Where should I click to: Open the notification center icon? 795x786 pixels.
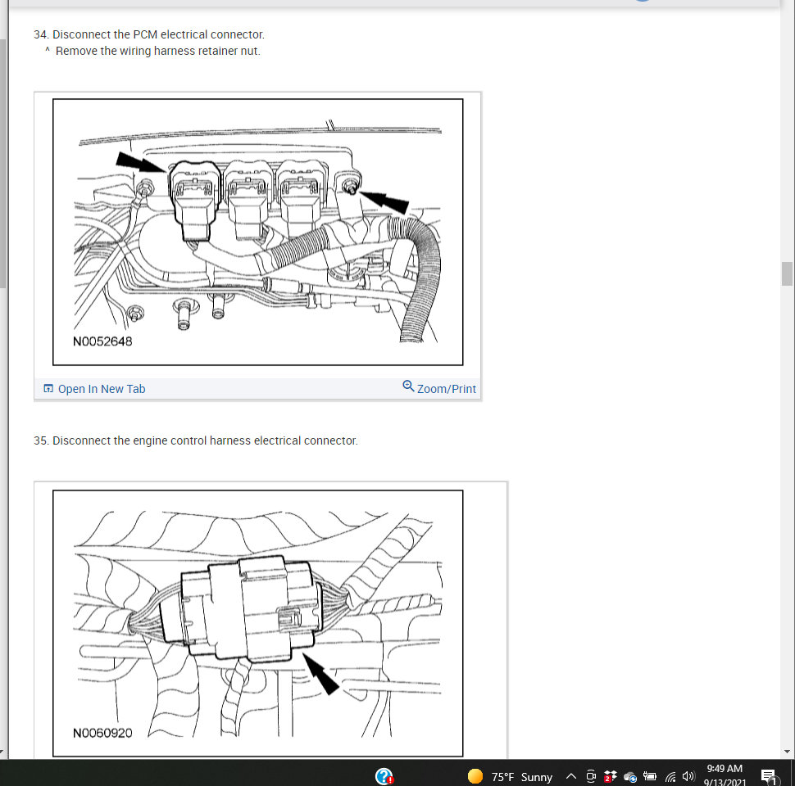point(769,776)
